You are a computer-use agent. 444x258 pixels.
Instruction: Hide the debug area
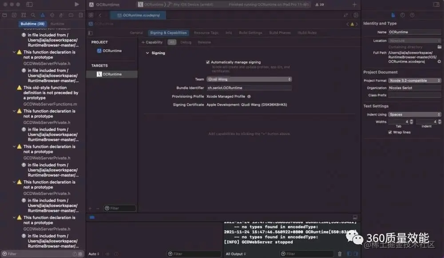355,217
